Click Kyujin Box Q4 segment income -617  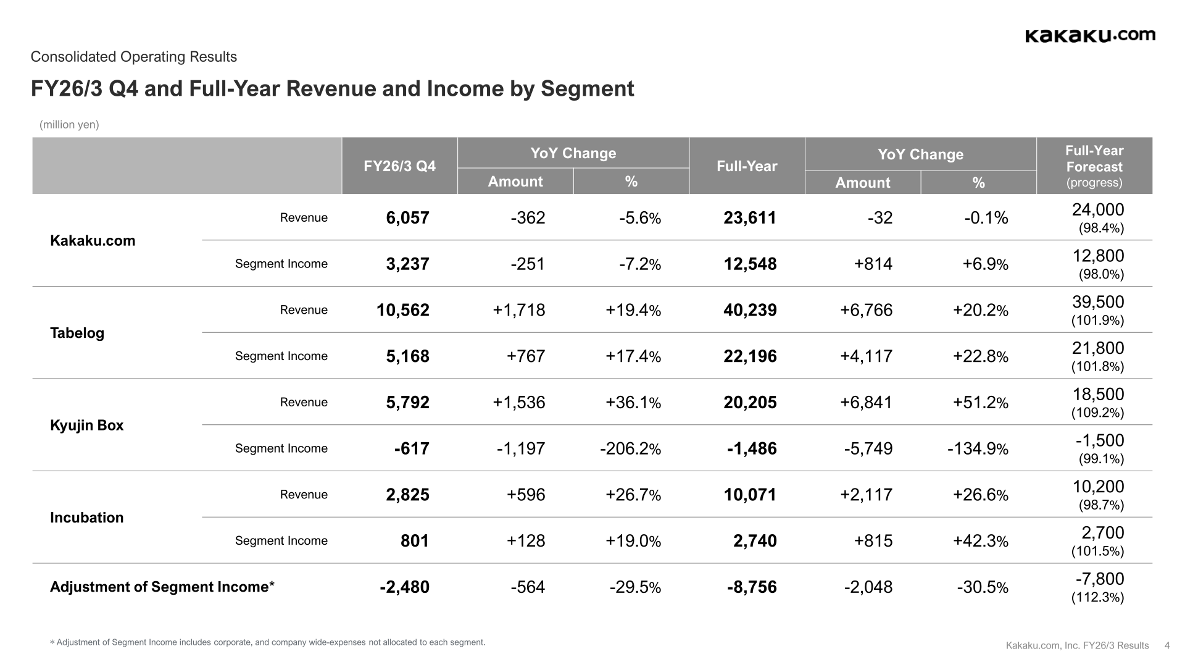click(x=412, y=448)
